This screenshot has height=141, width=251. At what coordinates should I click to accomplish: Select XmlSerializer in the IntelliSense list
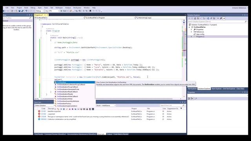tap(75, 82)
